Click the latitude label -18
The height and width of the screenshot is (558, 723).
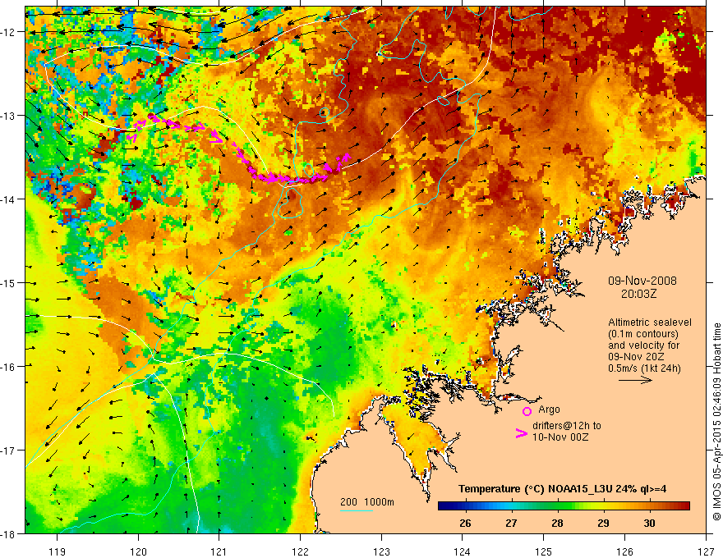point(9,533)
